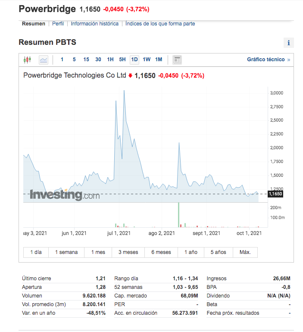The width and height of the screenshot is (303, 332).
Task: Click Dividendo value N/A (N/A)
Action: pyautogui.click(x=279, y=296)
